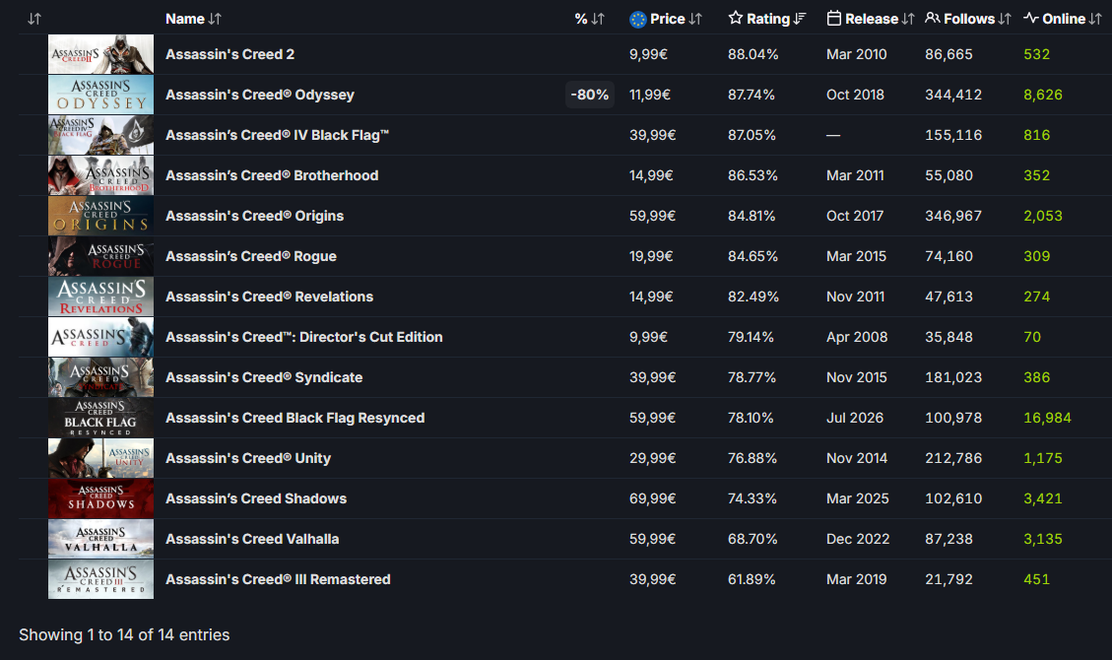Open Black Flag Resynced cover thumbnail

100,419
